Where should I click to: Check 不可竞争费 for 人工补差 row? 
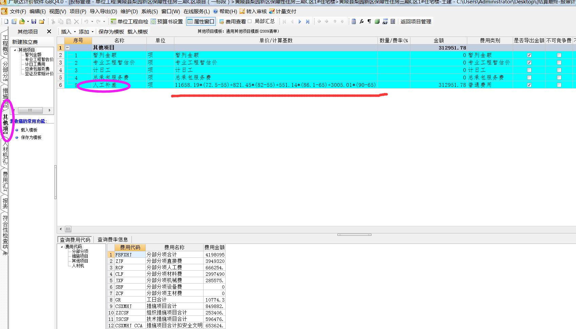coord(559,85)
